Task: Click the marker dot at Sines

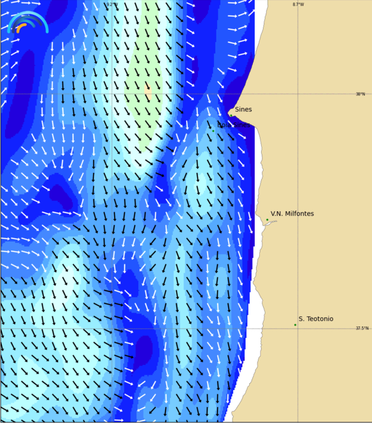Action: click(231, 115)
